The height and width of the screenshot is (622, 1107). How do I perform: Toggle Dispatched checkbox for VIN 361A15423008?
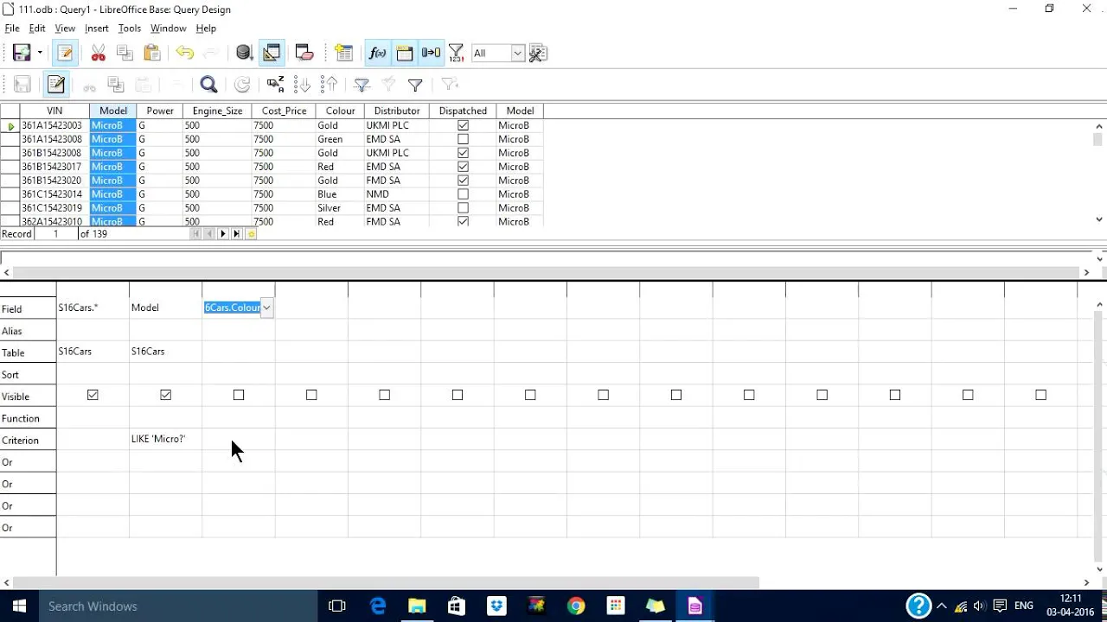pyautogui.click(x=463, y=139)
